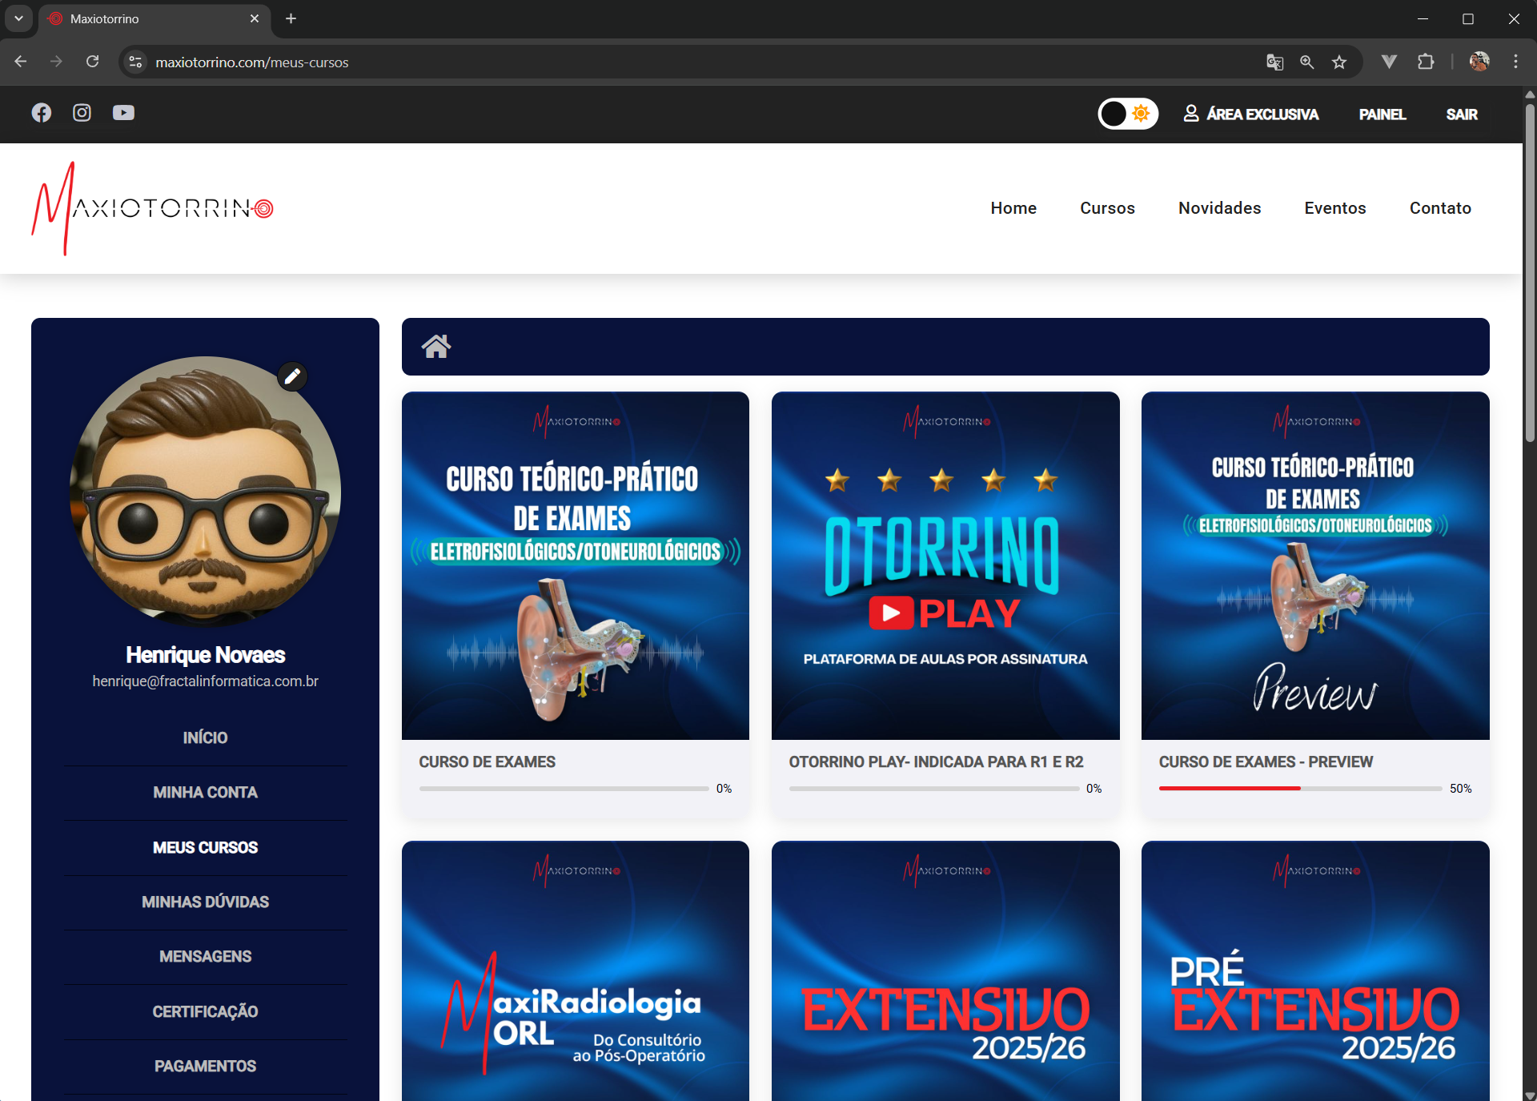This screenshot has height=1101, width=1537.
Task: Select MINHAS DÚVIDAS in the sidebar
Action: click(206, 902)
